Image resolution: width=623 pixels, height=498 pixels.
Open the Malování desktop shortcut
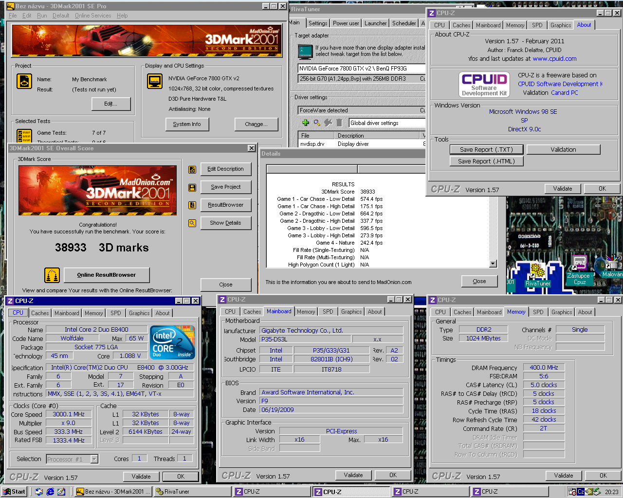[x=612, y=267]
